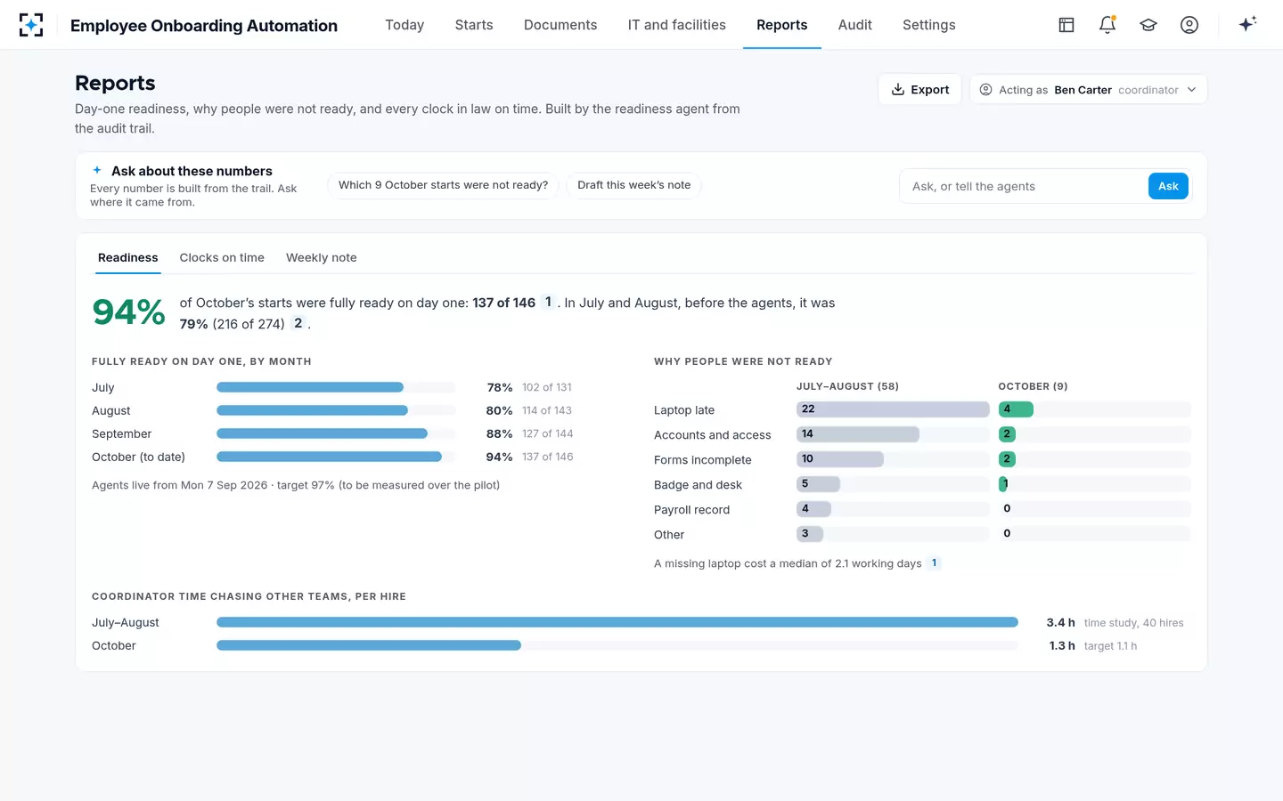Click the Employee Onboarding Automation logo icon
The height and width of the screenshot is (801, 1283).
pos(31,25)
